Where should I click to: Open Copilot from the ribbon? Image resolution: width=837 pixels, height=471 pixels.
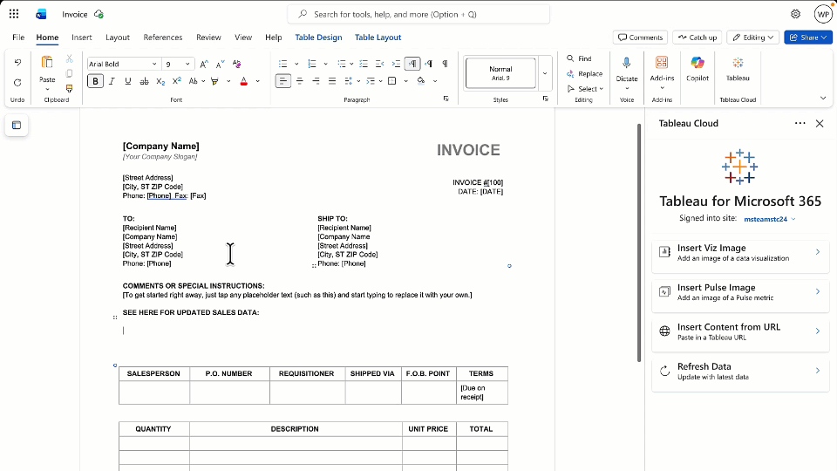coord(697,68)
